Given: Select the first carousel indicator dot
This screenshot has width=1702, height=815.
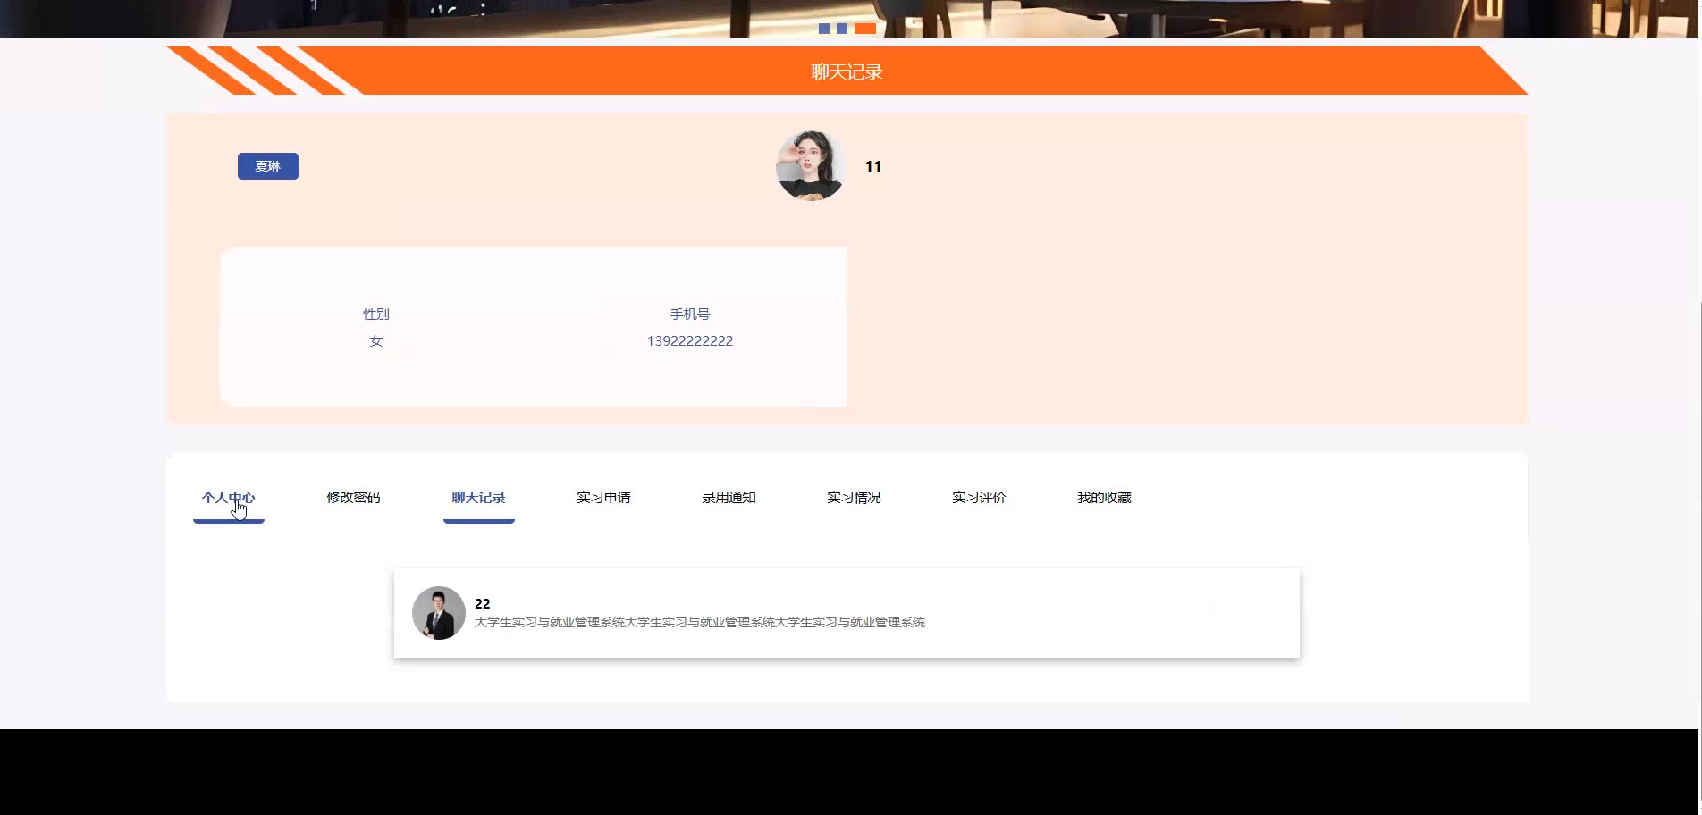Looking at the screenshot, I should point(824,29).
